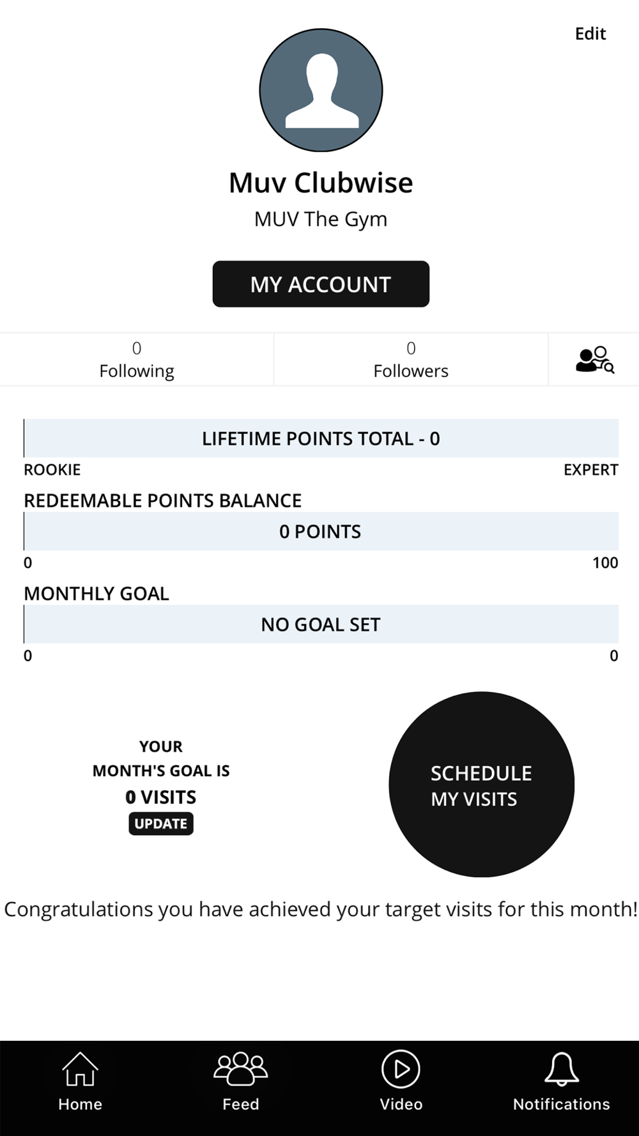Click the UPDATE goal button
This screenshot has height=1136, width=639.
[x=161, y=824]
